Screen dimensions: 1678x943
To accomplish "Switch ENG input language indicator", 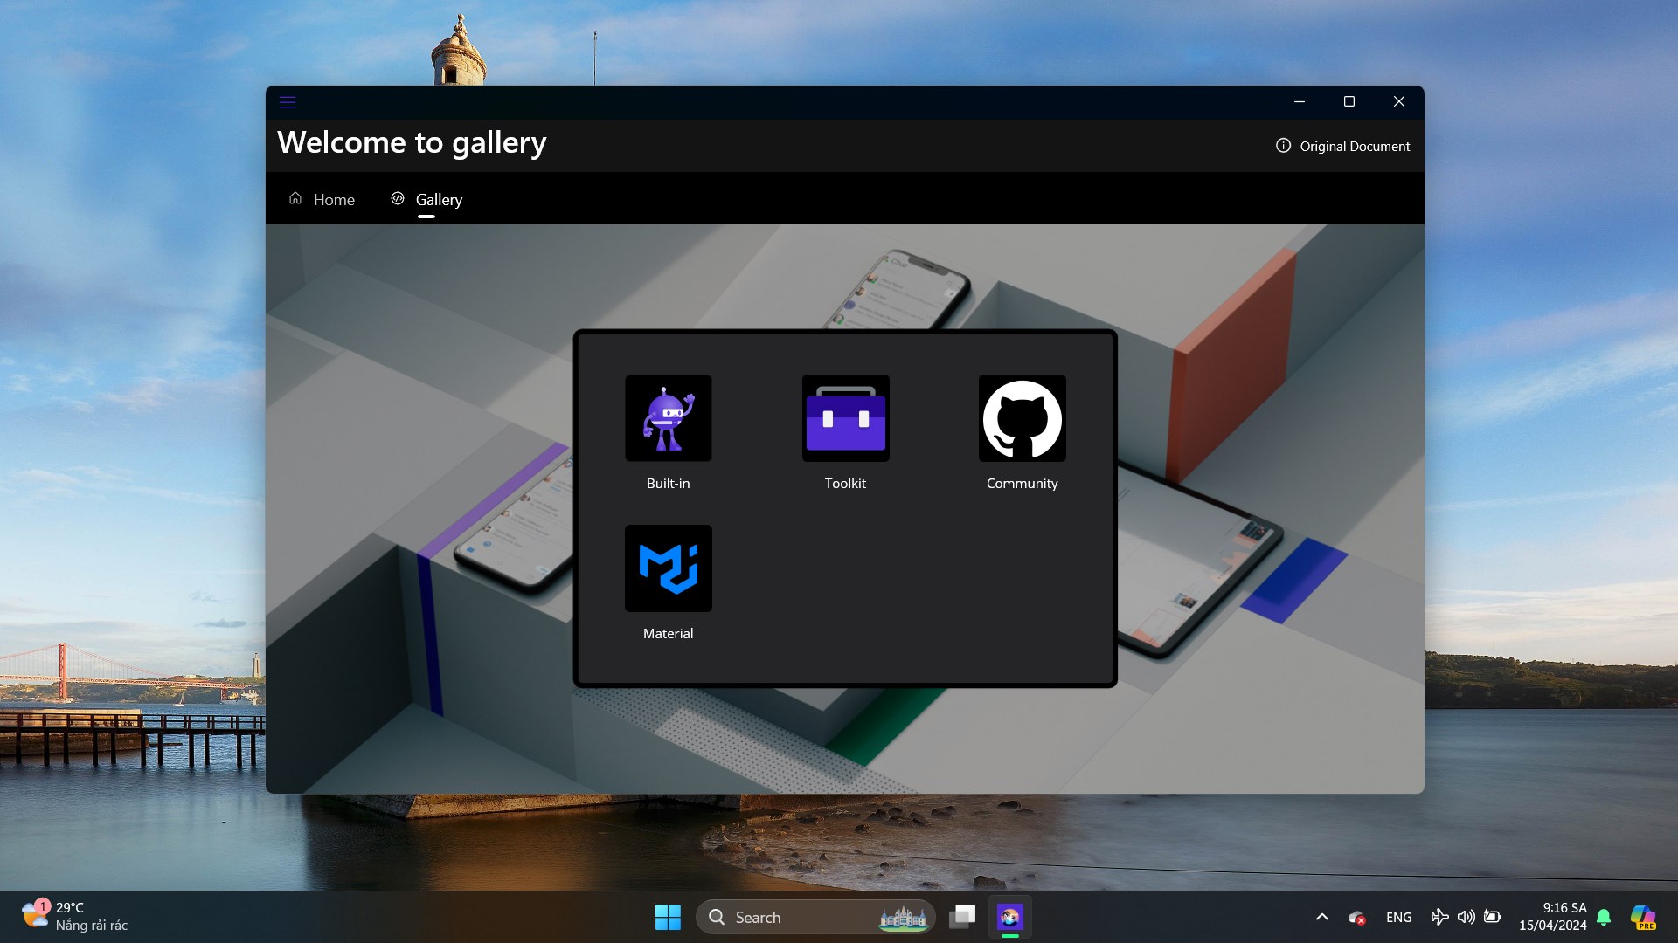I will pyautogui.click(x=1398, y=917).
